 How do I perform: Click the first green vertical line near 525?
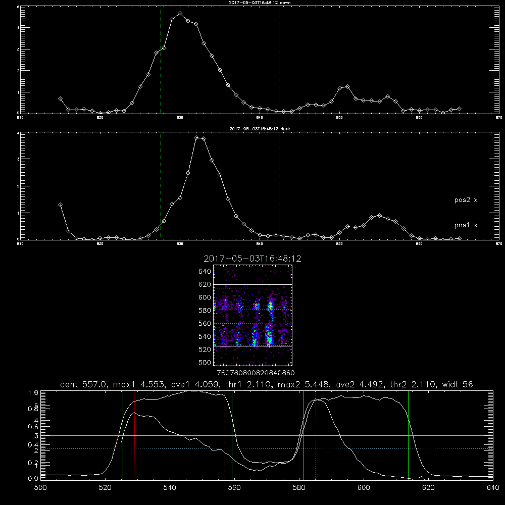coord(123,435)
